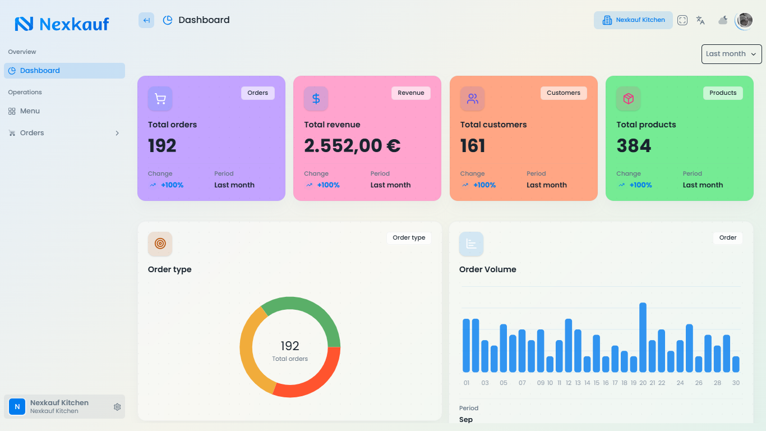Viewport: 766px width, 431px height.
Task: Collapse the sidebar using the arrow button
Action: coord(146,20)
